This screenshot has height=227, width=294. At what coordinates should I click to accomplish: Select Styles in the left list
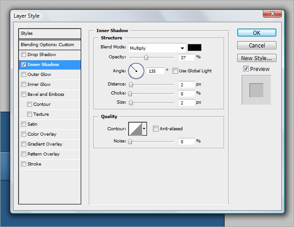tap(50, 33)
